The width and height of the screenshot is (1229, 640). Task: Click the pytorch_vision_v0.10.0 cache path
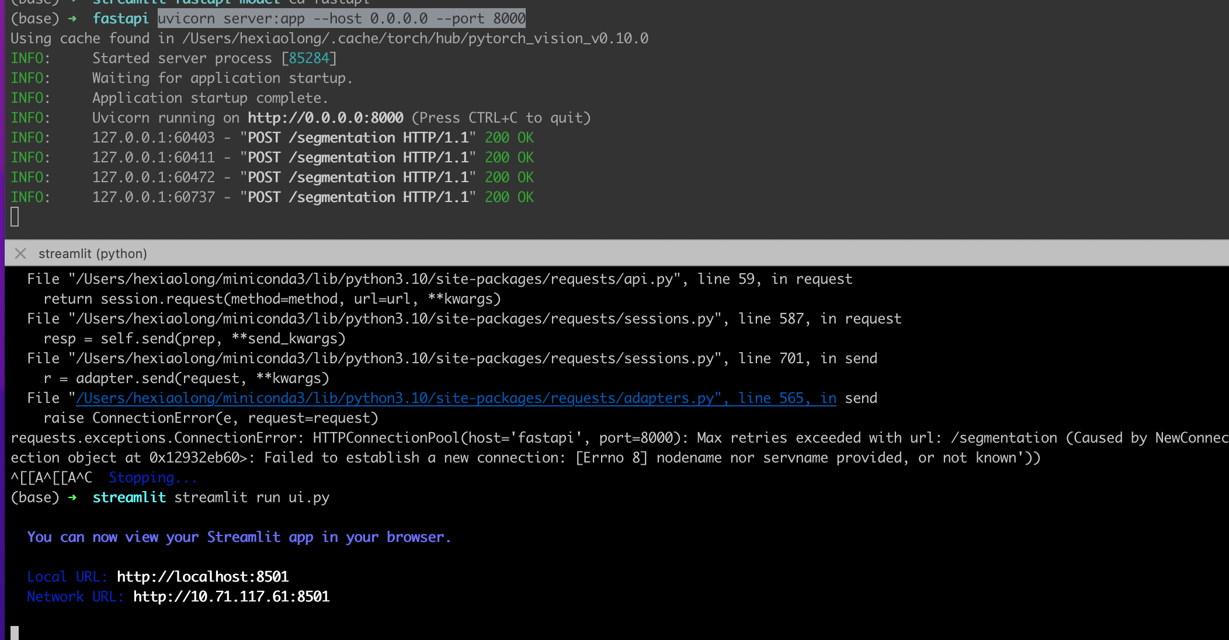[x=415, y=39]
